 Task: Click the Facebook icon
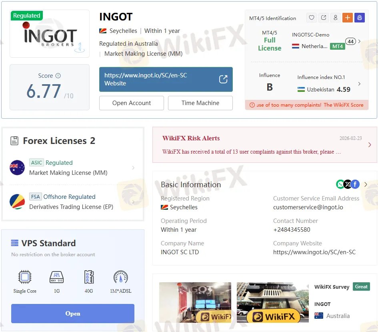pyautogui.click(x=355, y=184)
